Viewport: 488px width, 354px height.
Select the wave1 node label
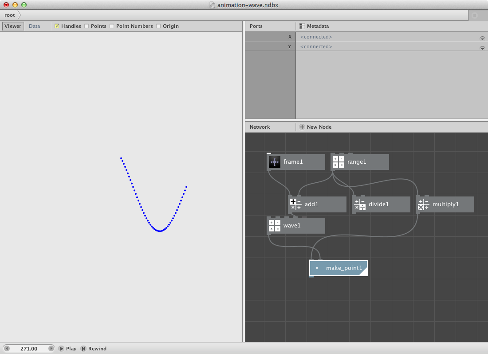coord(292,225)
